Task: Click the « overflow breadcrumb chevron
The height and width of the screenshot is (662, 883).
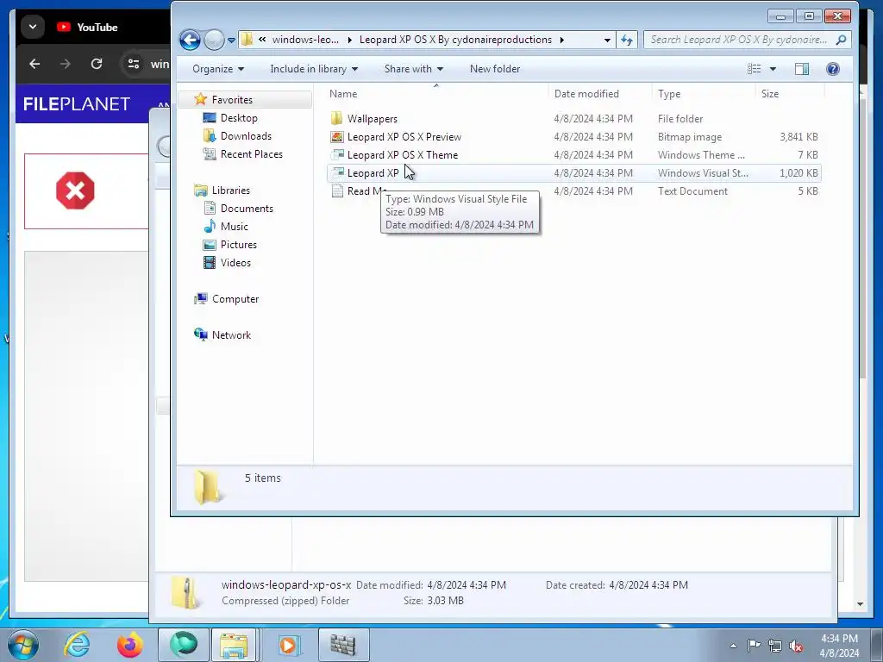Action: click(x=262, y=40)
